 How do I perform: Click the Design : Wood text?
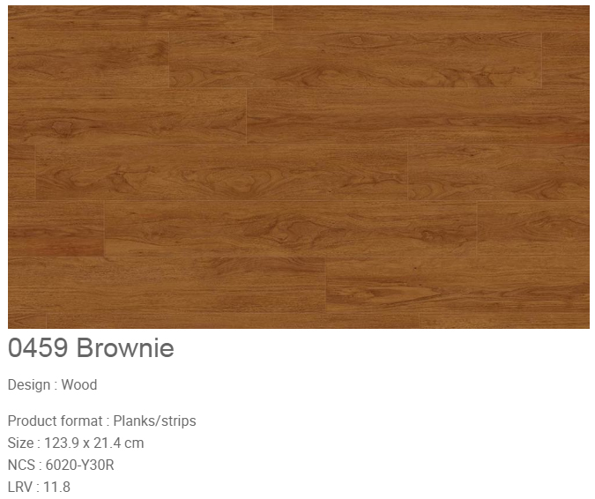tap(52, 384)
